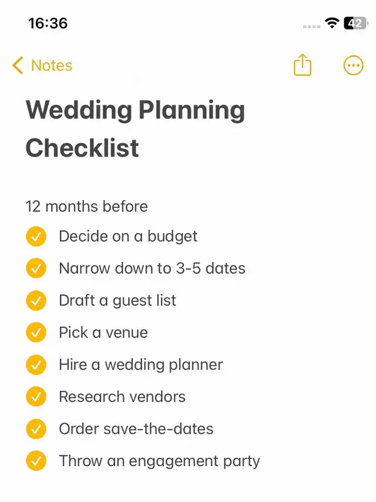Tap the Wi-Fi status icon
This screenshot has height=502, width=376.
click(x=333, y=24)
